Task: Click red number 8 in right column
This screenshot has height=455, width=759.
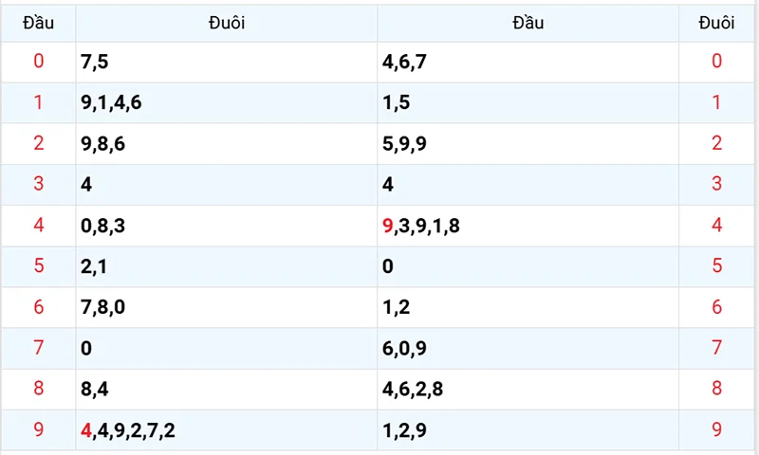Action: tap(716, 389)
